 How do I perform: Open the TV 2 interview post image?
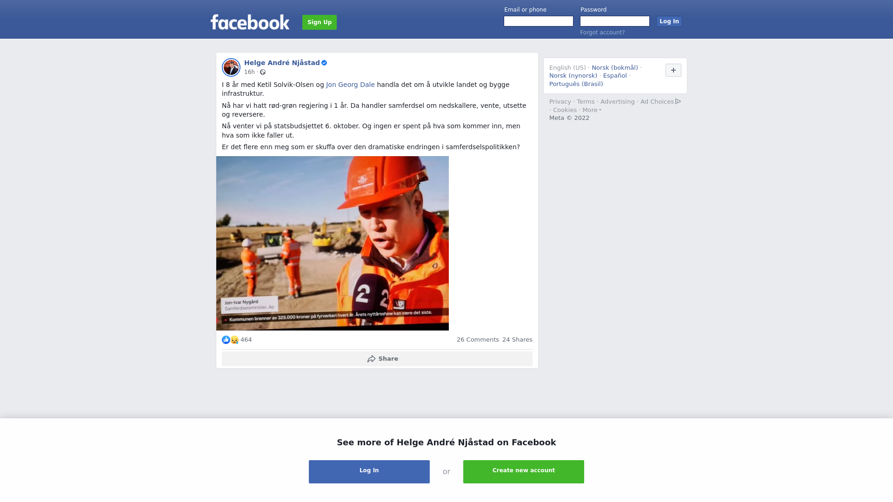click(333, 244)
